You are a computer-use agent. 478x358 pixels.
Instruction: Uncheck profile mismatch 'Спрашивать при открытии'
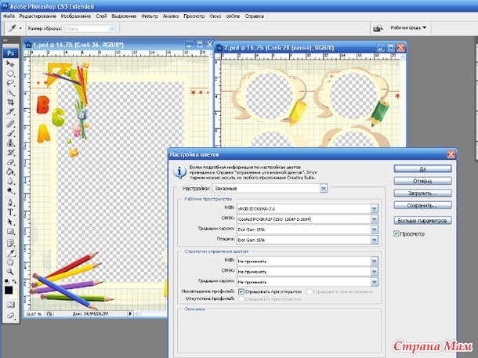click(241, 291)
